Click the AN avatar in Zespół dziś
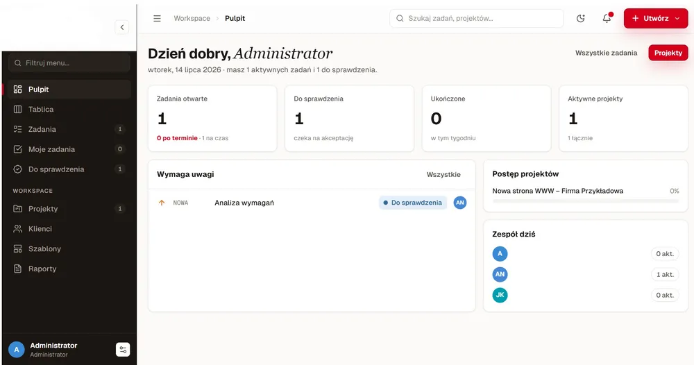The image size is (694, 365). pos(500,274)
